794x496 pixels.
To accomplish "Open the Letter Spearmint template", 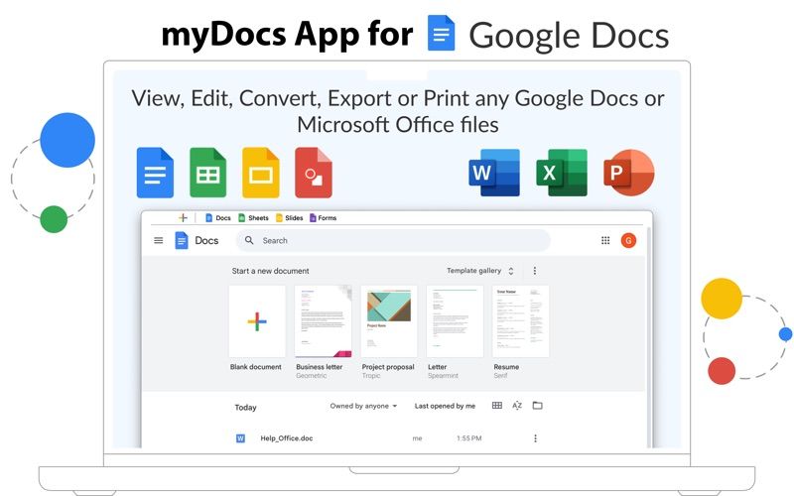I will 455,321.
